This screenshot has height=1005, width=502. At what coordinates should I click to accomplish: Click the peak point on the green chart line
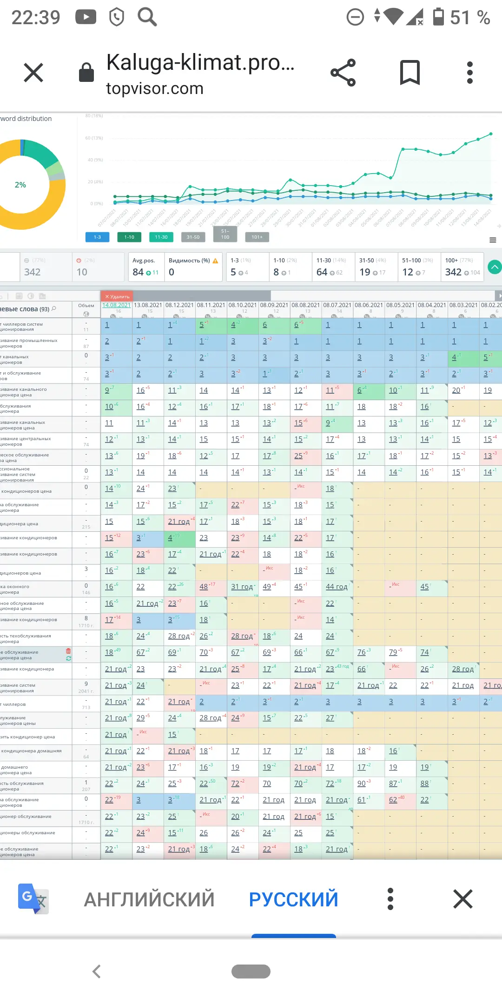pos(491,134)
